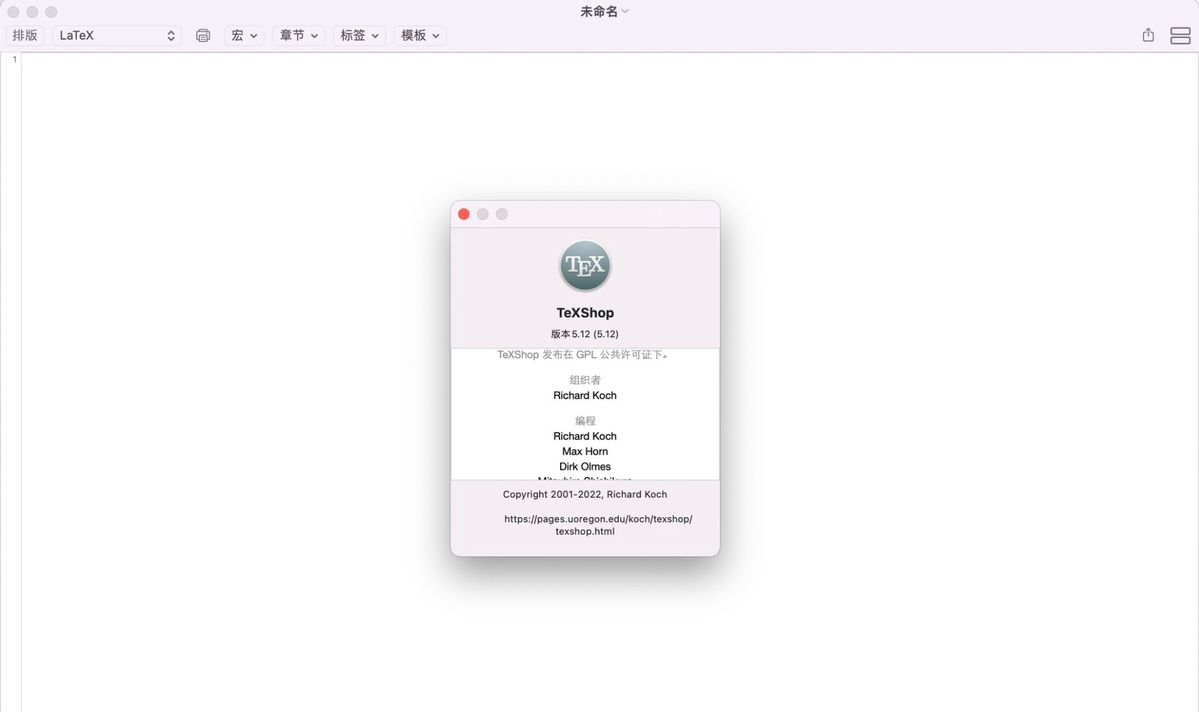Toggle the split editor view icon
The image size is (1199, 712).
tap(1180, 35)
